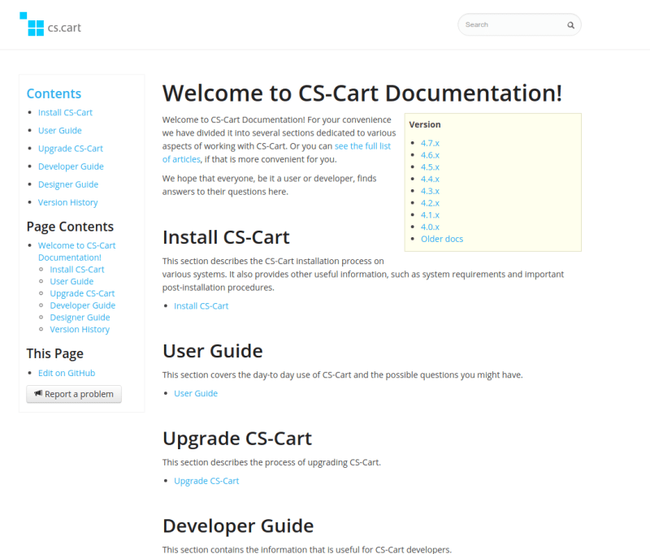Viewport: 650px width, 554px height.
Task: Open the Install CS-Cart link in Contents
Action: pyautogui.click(x=65, y=112)
